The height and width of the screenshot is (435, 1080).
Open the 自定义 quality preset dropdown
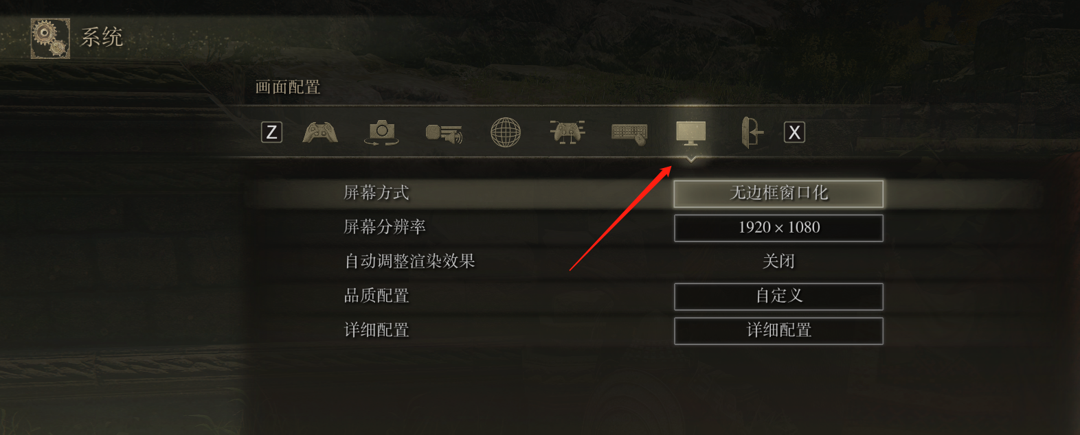pos(778,296)
